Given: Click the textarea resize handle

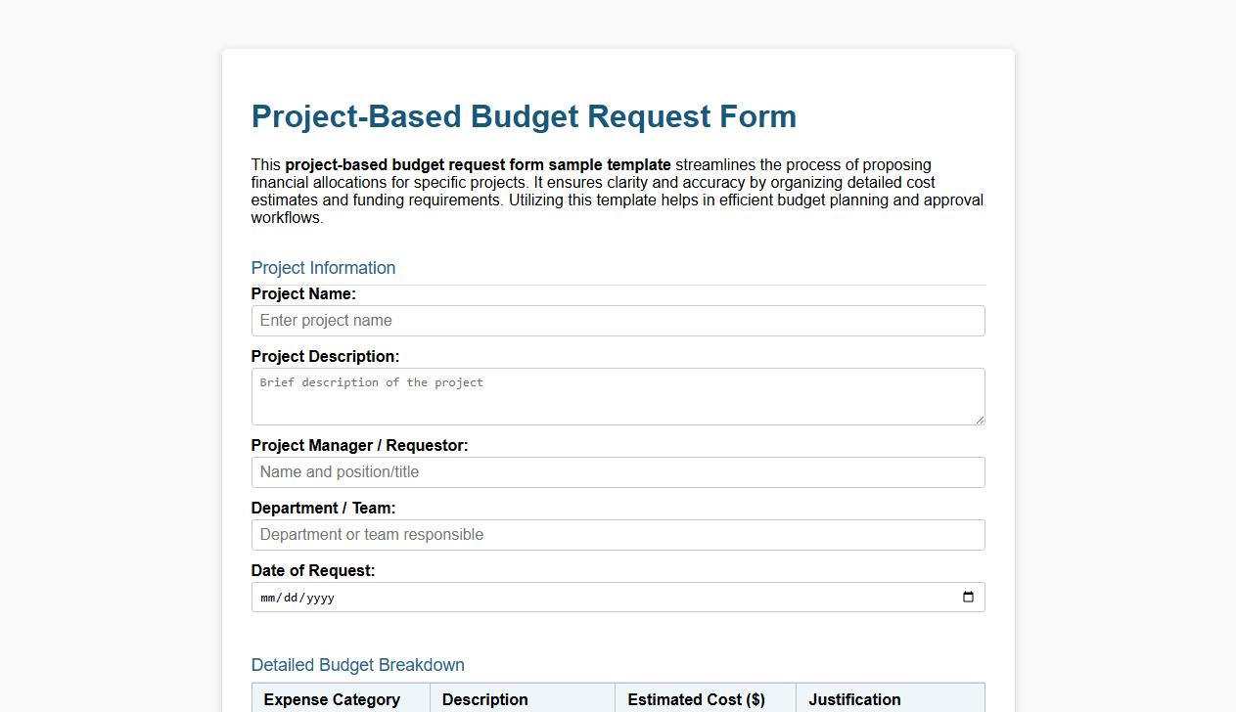Looking at the screenshot, I should coord(980,421).
